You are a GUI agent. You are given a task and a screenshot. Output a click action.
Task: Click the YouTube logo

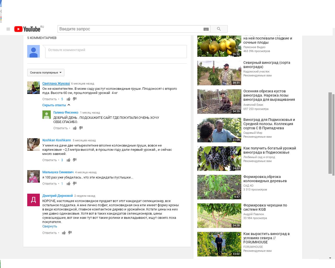coord(27,29)
